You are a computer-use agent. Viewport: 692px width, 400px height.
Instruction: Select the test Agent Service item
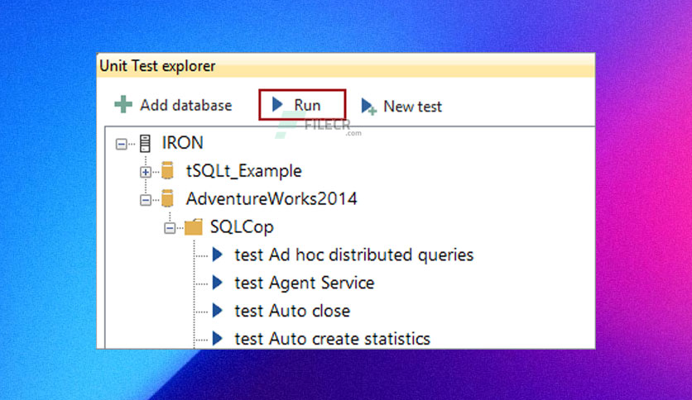point(304,283)
